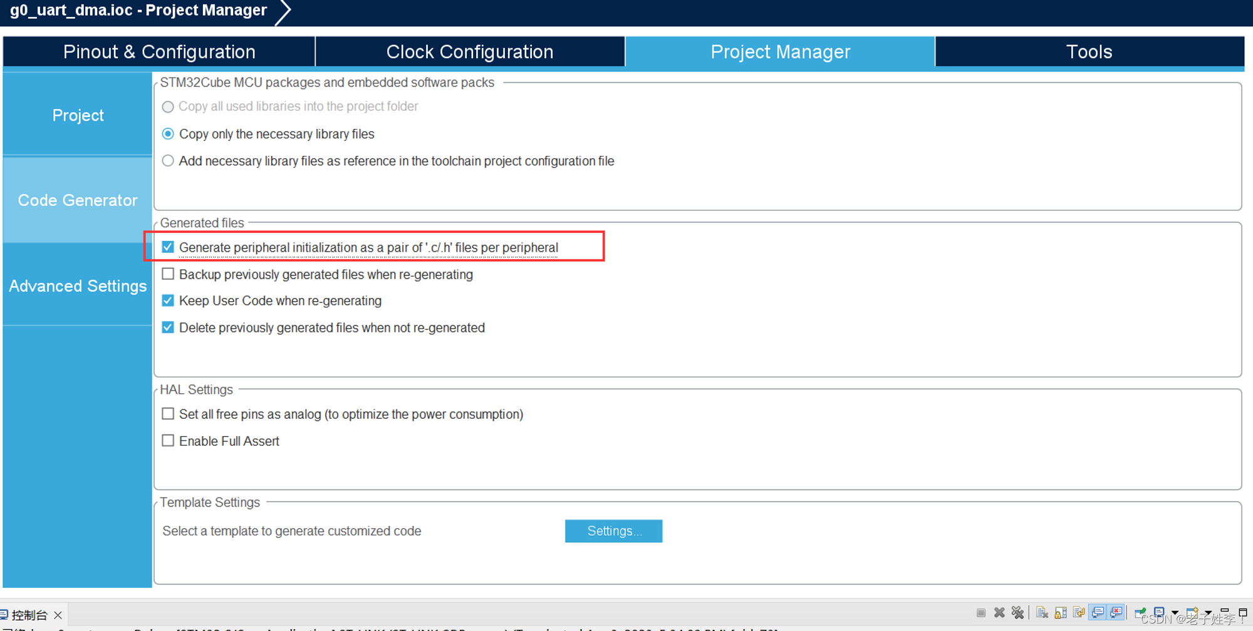The image size is (1253, 631).
Task: Toggle Scroll Lock in the console toolbar
Action: click(1061, 612)
